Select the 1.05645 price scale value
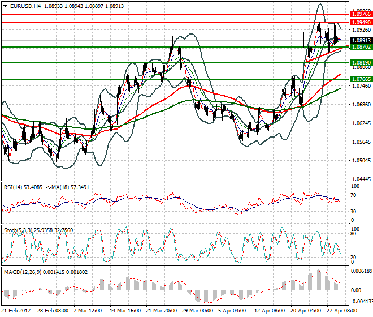This screenshot has width=373, height=317. [361, 142]
